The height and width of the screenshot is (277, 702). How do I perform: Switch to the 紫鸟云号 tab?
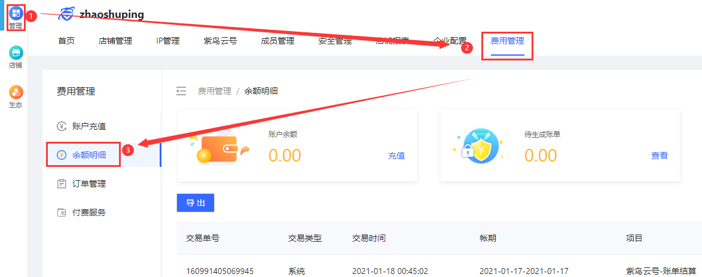click(220, 41)
